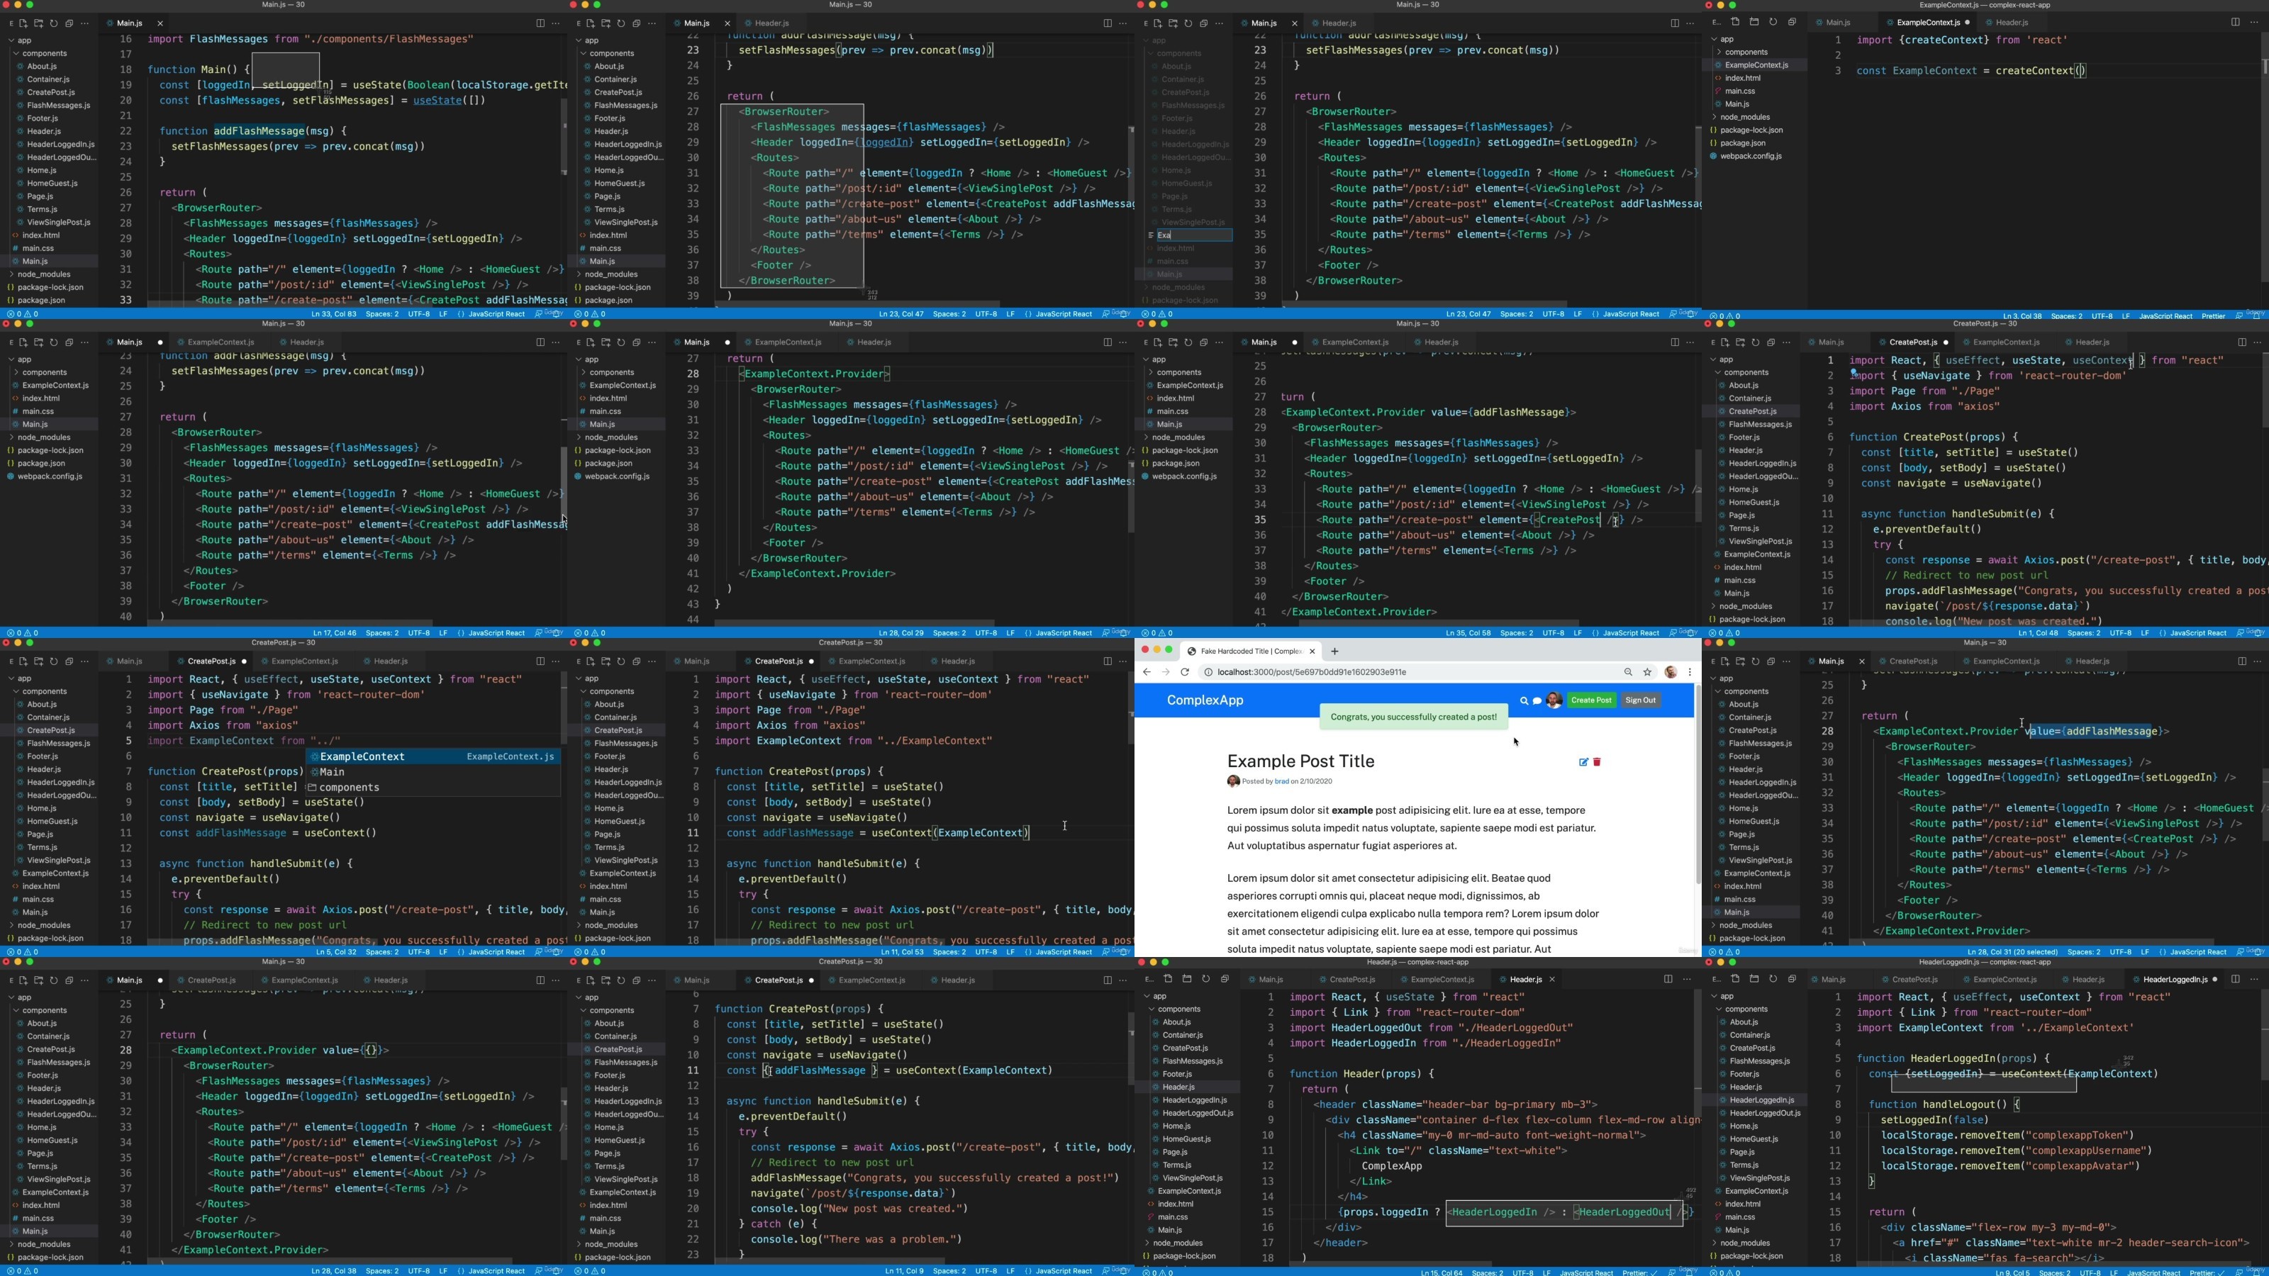Expand node_modules in HeaderLoggedIn.js titled window
Viewport: 2269px width, 1276px height.
pyautogui.click(x=1741, y=1243)
